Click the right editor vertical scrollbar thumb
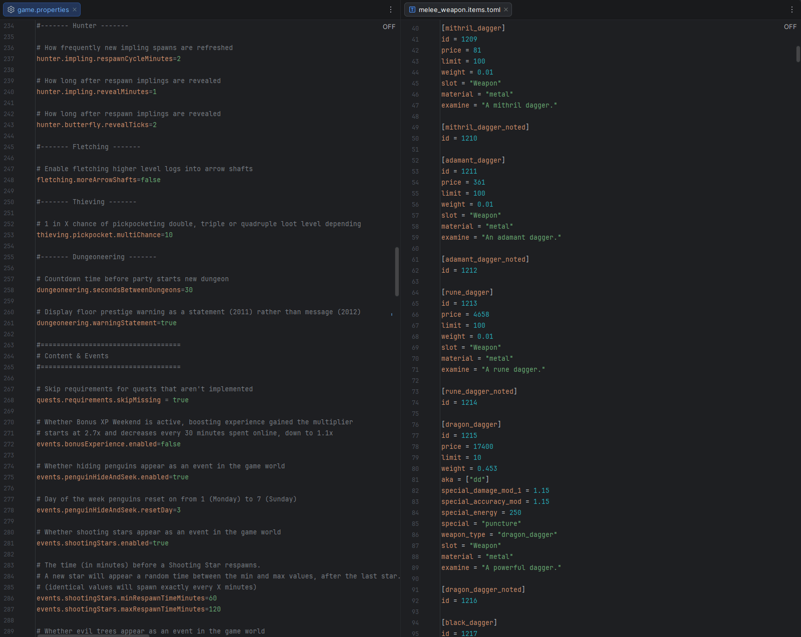The image size is (801, 637). pyautogui.click(x=798, y=54)
